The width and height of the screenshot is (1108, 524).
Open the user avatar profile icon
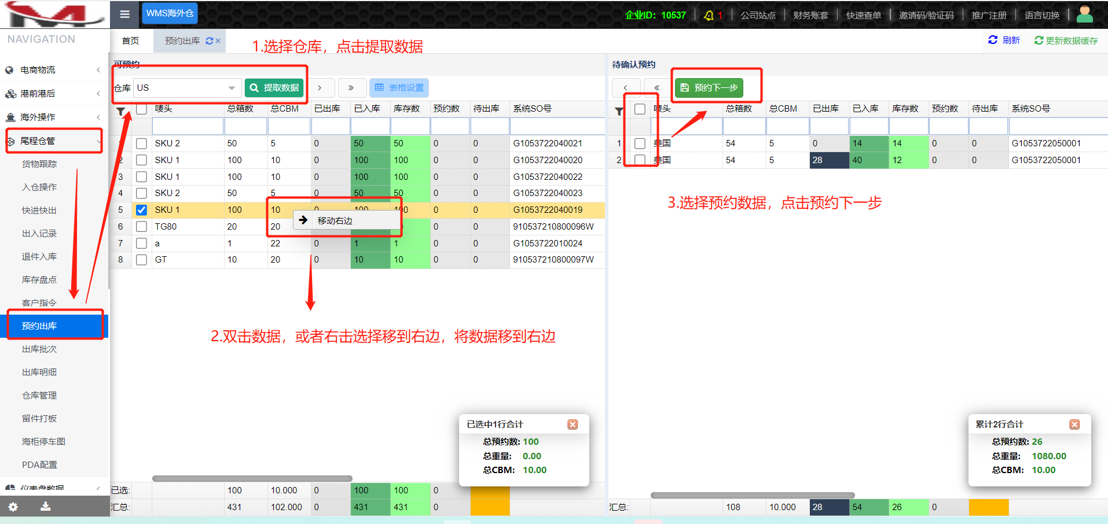point(1084,14)
